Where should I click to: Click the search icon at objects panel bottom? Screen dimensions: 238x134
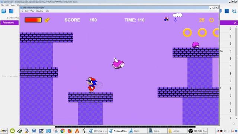234,124
